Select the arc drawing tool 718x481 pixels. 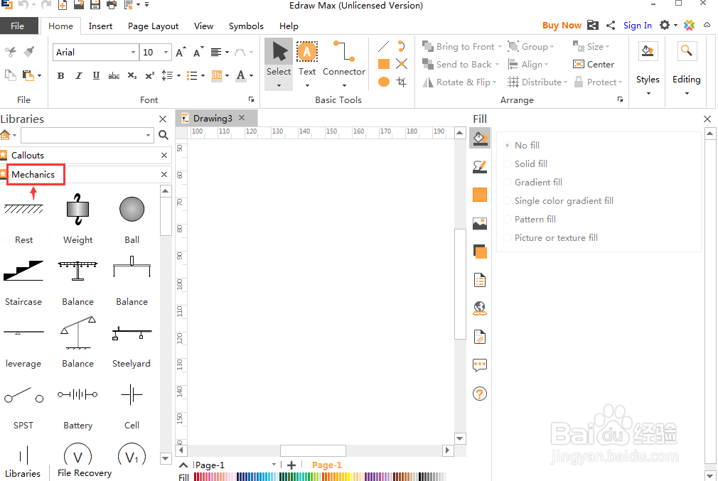(x=402, y=46)
